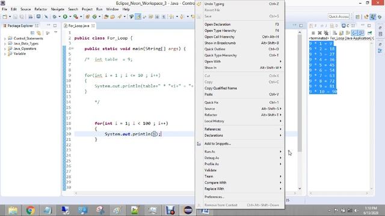The width and height of the screenshot is (385, 216).
Task: Switch to the Debug perspective gear icon
Action: [380, 17]
